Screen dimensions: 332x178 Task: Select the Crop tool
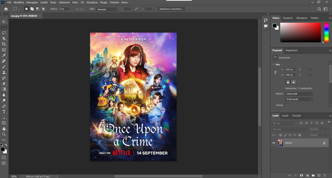[x=4, y=44]
